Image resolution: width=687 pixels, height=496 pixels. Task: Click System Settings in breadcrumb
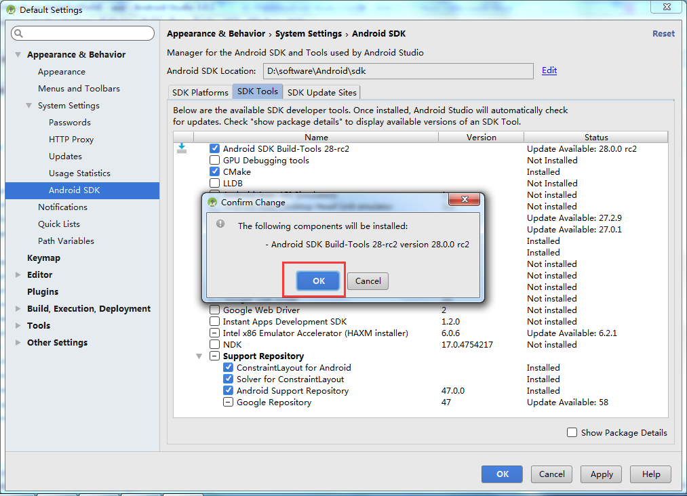[x=309, y=34]
